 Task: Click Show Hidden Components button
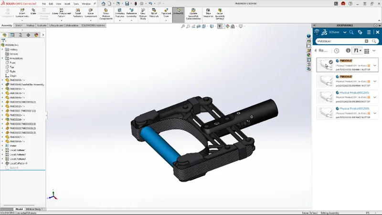click(x=106, y=13)
